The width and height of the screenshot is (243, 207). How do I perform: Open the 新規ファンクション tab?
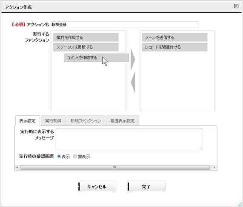click(x=86, y=120)
